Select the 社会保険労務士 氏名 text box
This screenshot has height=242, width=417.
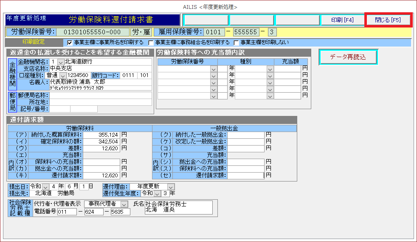(178, 208)
